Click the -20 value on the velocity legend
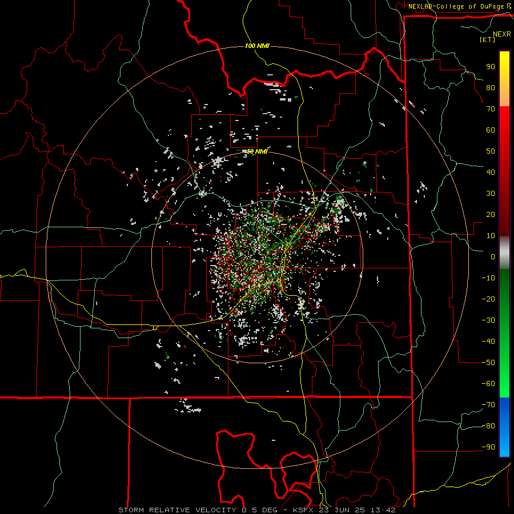The height and width of the screenshot is (514, 514). [488, 299]
